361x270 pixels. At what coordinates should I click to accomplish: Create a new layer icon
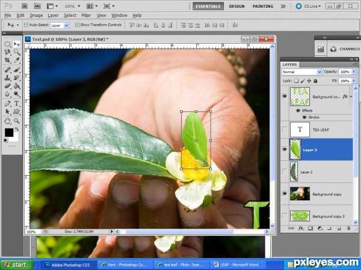tap(339, 228)
